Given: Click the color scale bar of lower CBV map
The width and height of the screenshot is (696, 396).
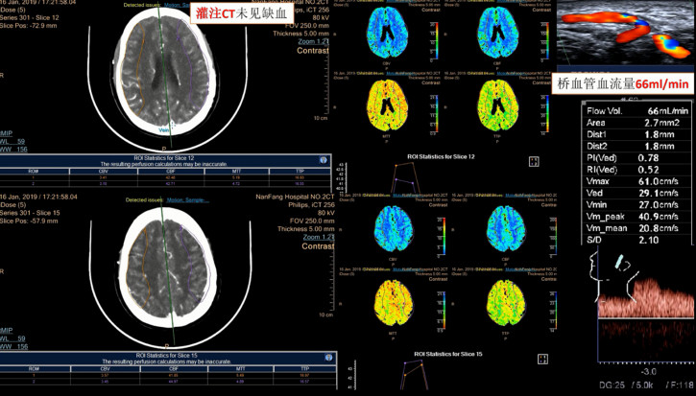Looking at the screenshot, I should pyautogui.click(x=443, y=237).
